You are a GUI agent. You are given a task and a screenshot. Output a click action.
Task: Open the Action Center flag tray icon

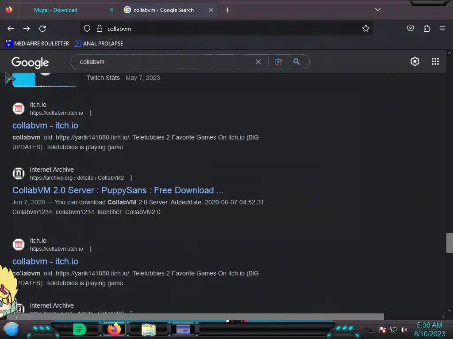point(383,330)
